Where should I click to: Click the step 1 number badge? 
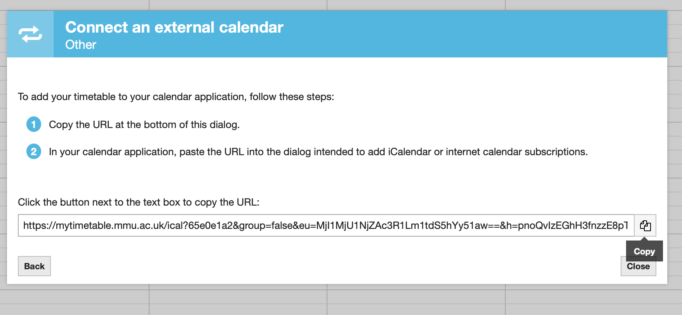(34, 124)
